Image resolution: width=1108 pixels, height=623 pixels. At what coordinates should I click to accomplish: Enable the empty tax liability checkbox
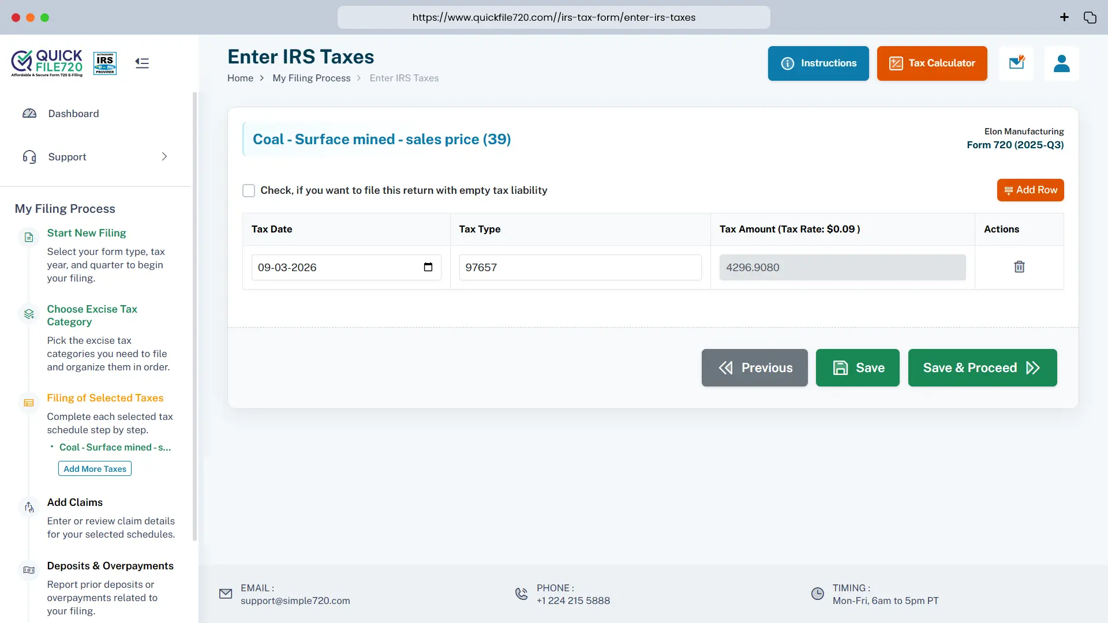click(249, 190)
